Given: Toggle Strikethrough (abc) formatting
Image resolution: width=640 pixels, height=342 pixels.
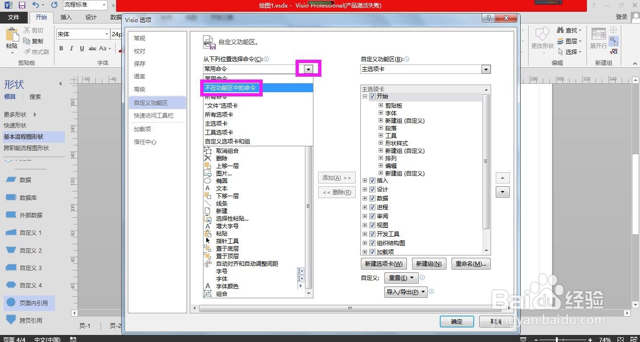Looking at the screenshot, I should 93,48.
